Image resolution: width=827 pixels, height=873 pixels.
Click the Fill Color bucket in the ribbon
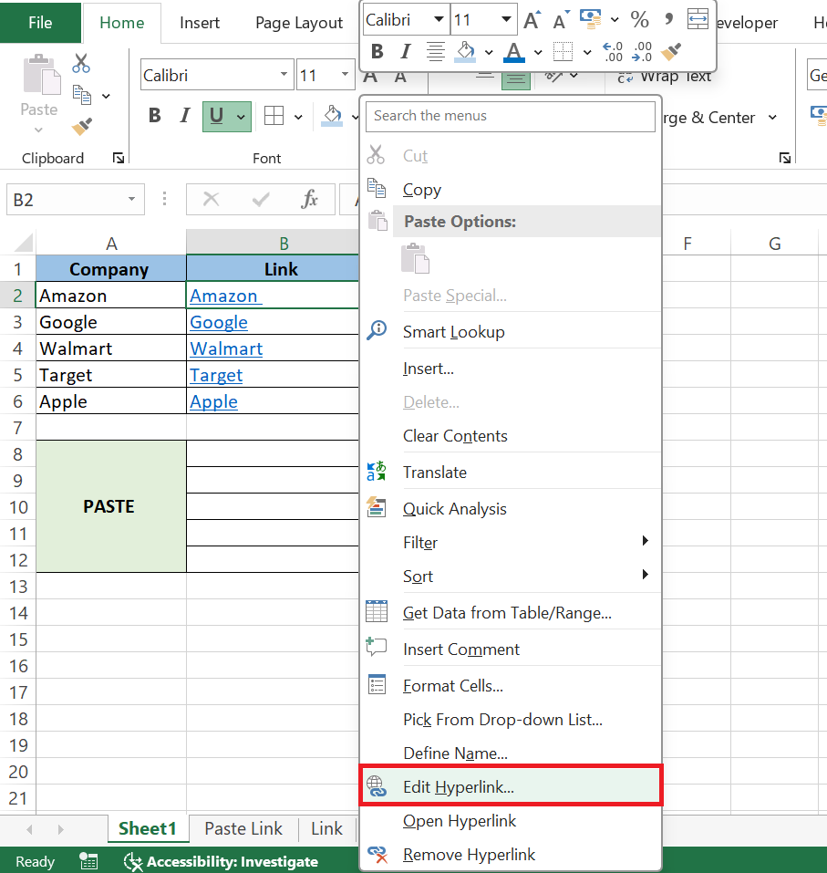332,116
